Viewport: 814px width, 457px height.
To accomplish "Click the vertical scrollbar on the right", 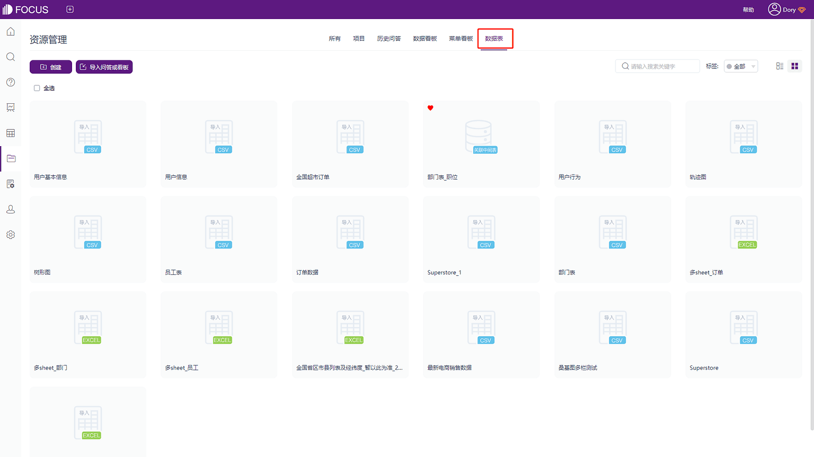I will 811,225.
